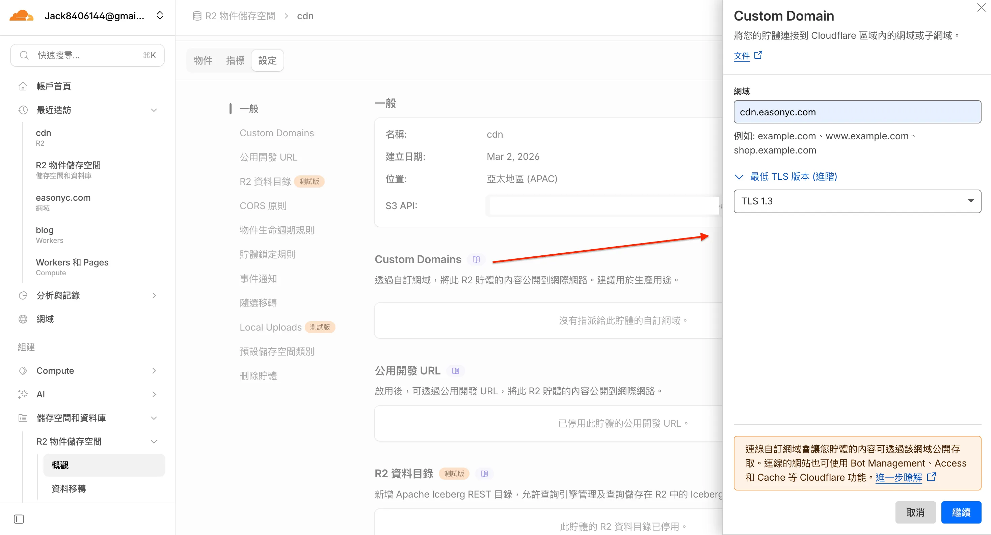
Task: Collapse the 最近造訪 section
Action: [154, 110]
